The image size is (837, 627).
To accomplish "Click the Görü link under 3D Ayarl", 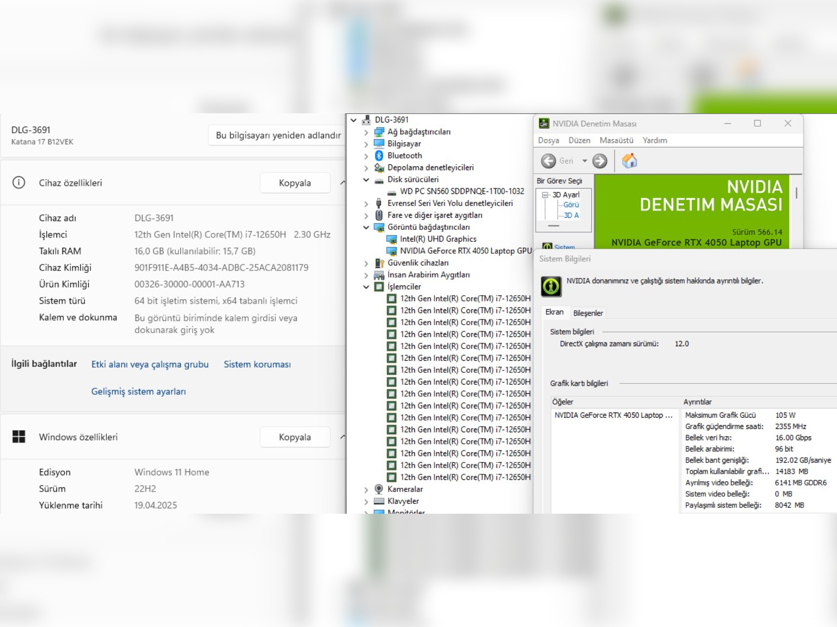I will 571,205.
